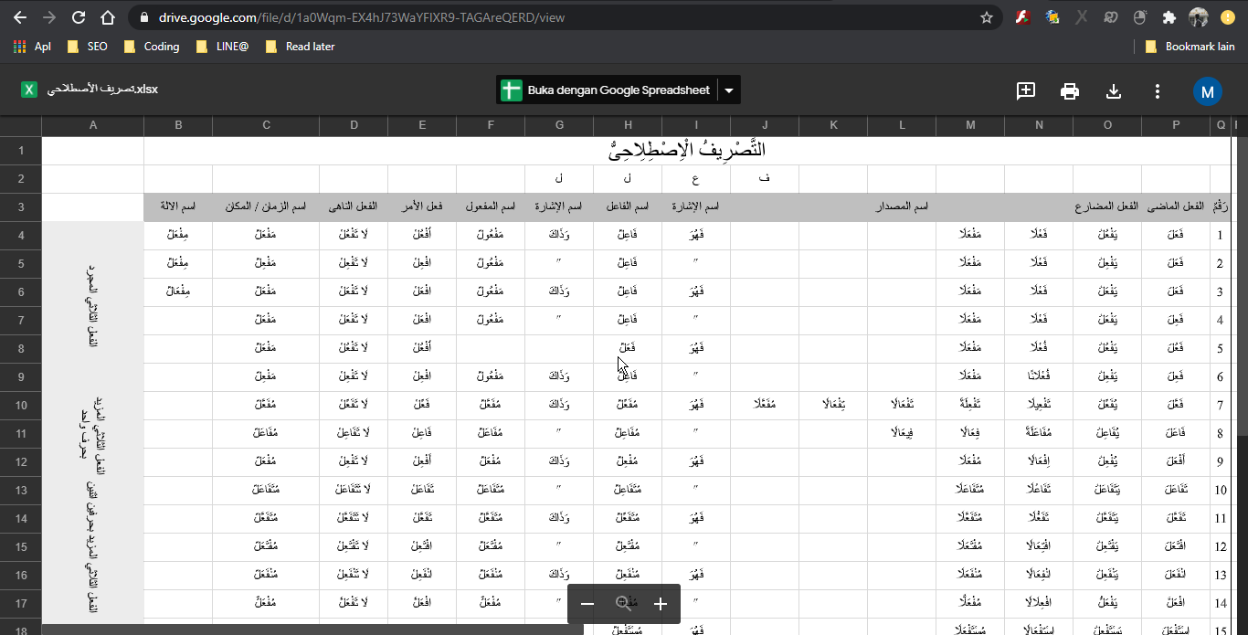The image size is (1248, 635).
Task: Click the Flash Player extension icon
Action: [x=1024, y=17]
